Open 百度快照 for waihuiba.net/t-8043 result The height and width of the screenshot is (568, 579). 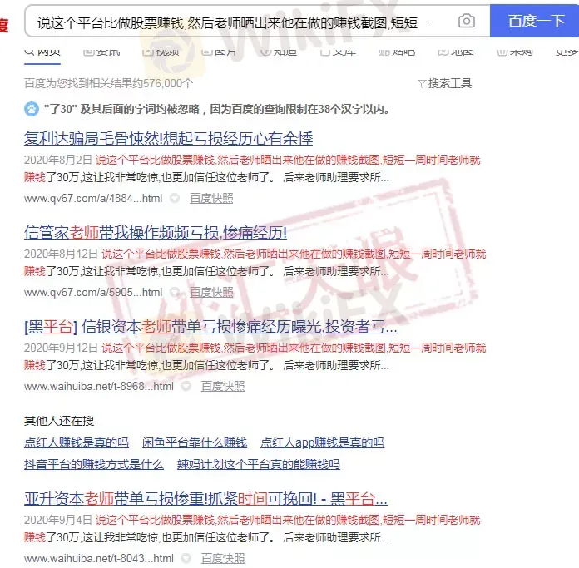223,558
